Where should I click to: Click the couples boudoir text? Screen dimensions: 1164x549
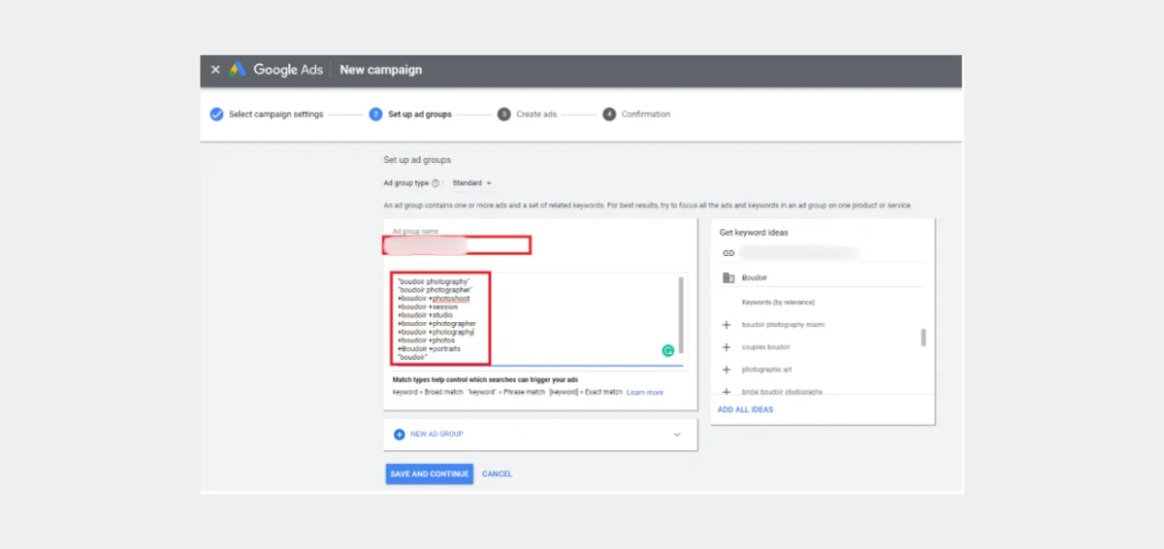(x=765, y=347)
